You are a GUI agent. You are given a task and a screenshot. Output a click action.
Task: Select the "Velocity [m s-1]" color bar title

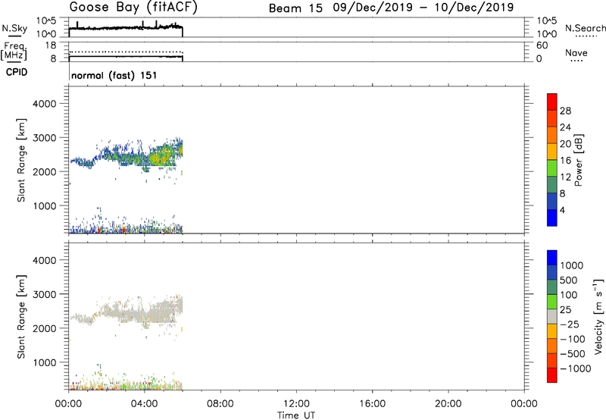click(x=598, y=317)
